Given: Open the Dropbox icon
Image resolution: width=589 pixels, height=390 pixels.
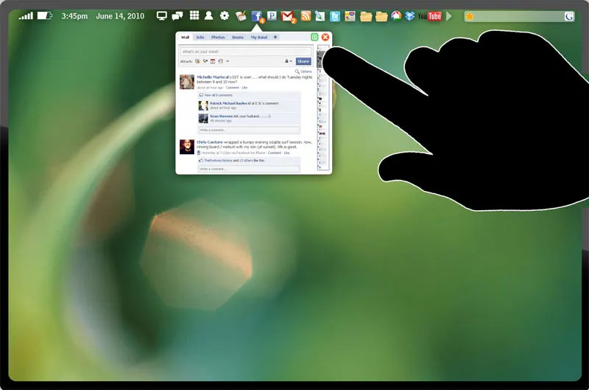Looking at the screenshot, I should click(x=410, y=15).
